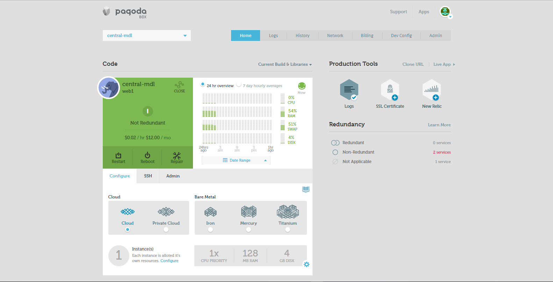
Task: Click the 0% CPU usage reading
Action: pyautogui.click(x=291, y=100)
